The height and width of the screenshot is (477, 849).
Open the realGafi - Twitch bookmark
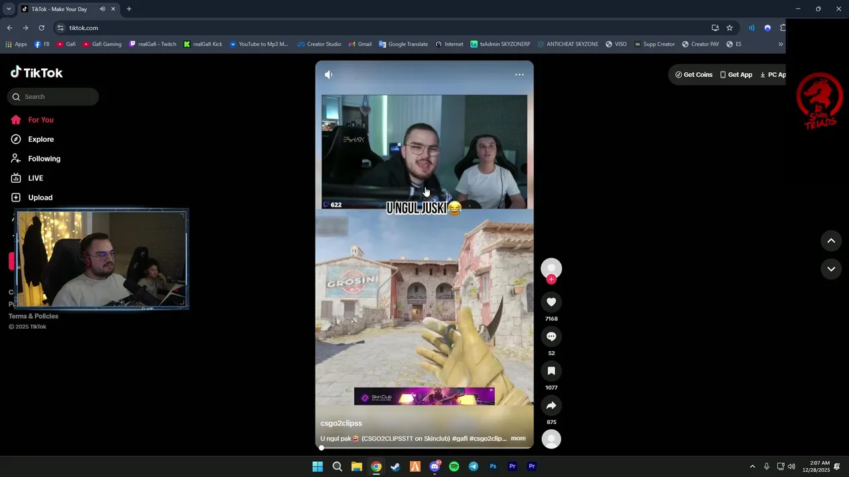tap(153, 44)
